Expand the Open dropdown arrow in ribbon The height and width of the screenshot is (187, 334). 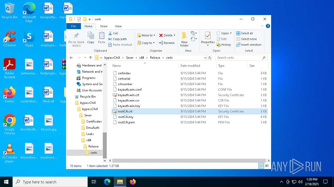tap(231, 33)
